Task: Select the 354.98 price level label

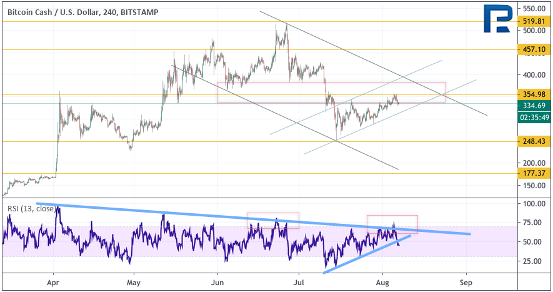Action: (534, 94)
